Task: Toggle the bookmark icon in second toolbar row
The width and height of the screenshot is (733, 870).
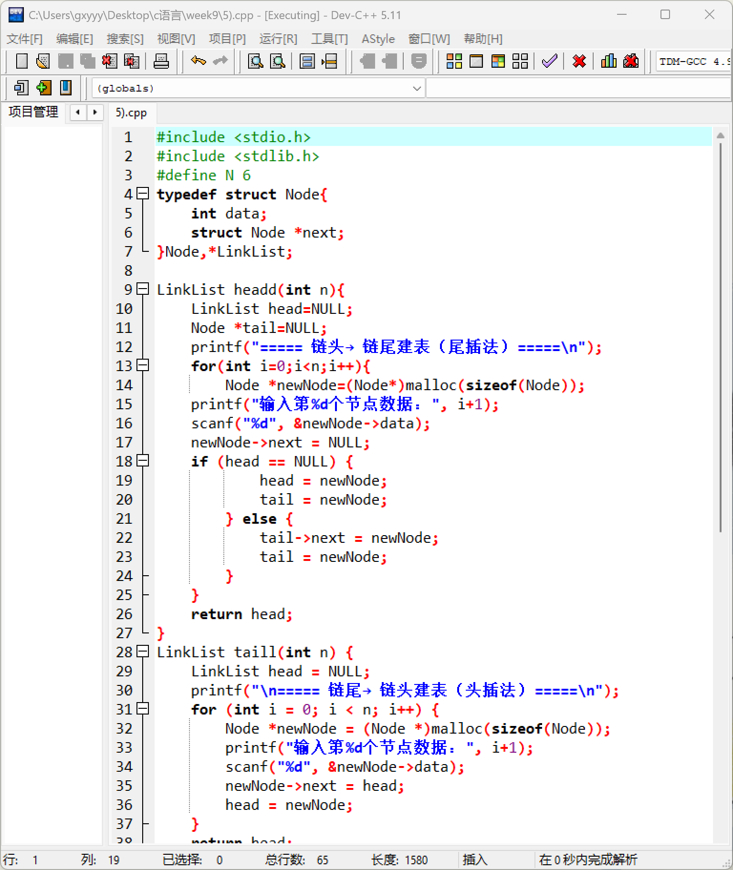Action: (66, 88)
